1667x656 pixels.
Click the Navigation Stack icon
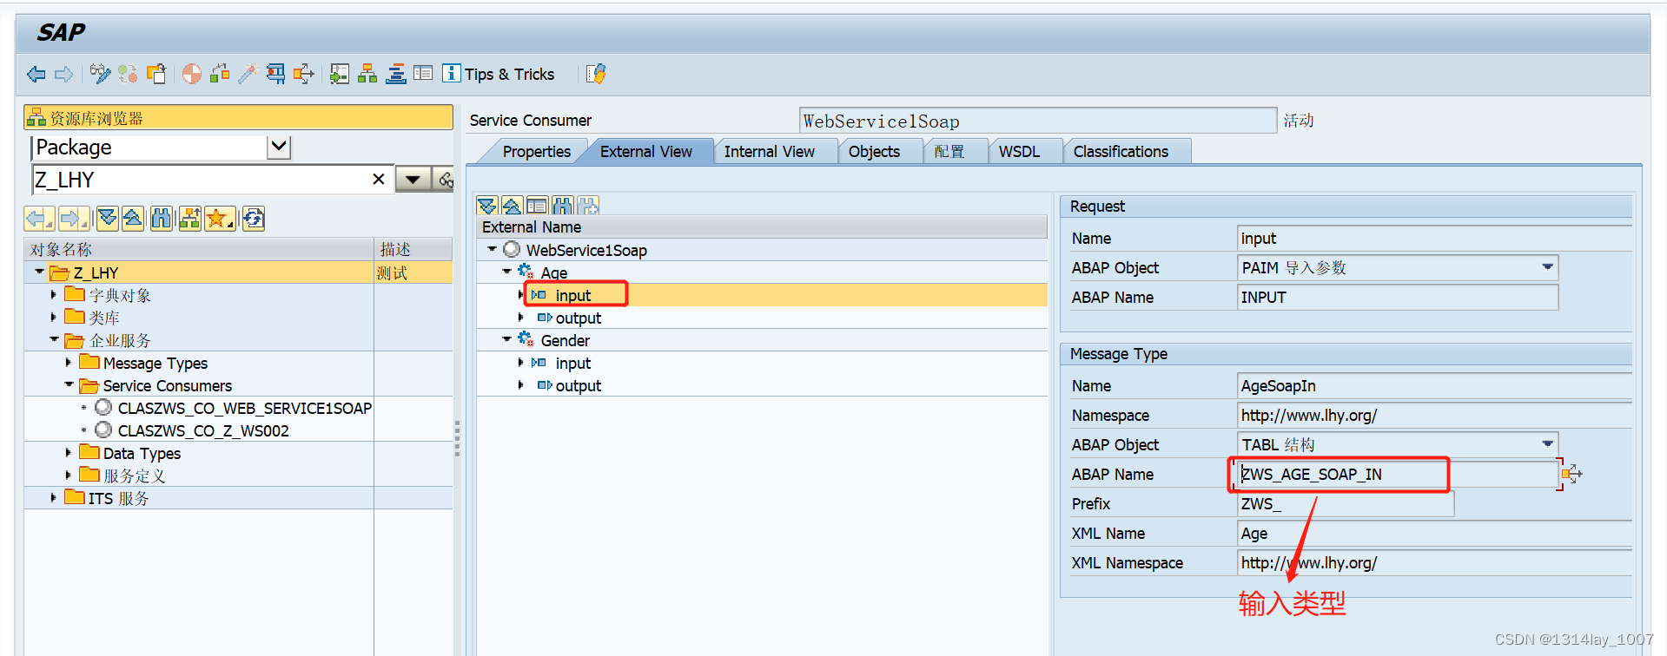pos(395,75)
